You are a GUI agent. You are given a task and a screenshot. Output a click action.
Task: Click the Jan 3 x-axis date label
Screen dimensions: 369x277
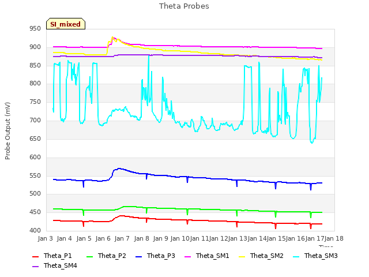pyautogui.click(x=45, y=238)
